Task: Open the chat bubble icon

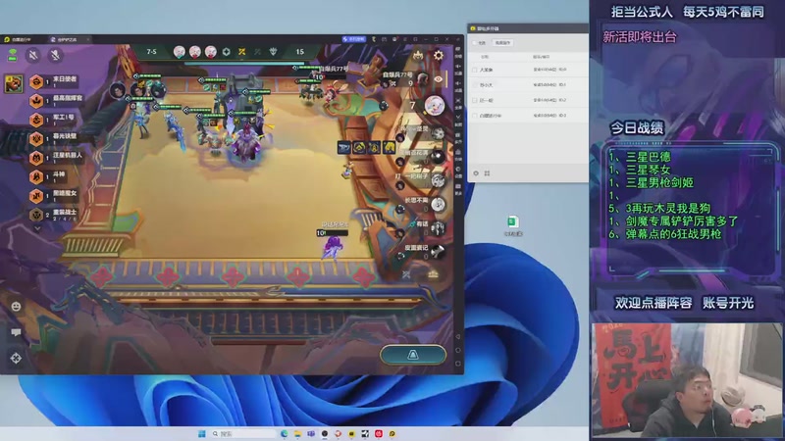Action: [x=16, y=332]
